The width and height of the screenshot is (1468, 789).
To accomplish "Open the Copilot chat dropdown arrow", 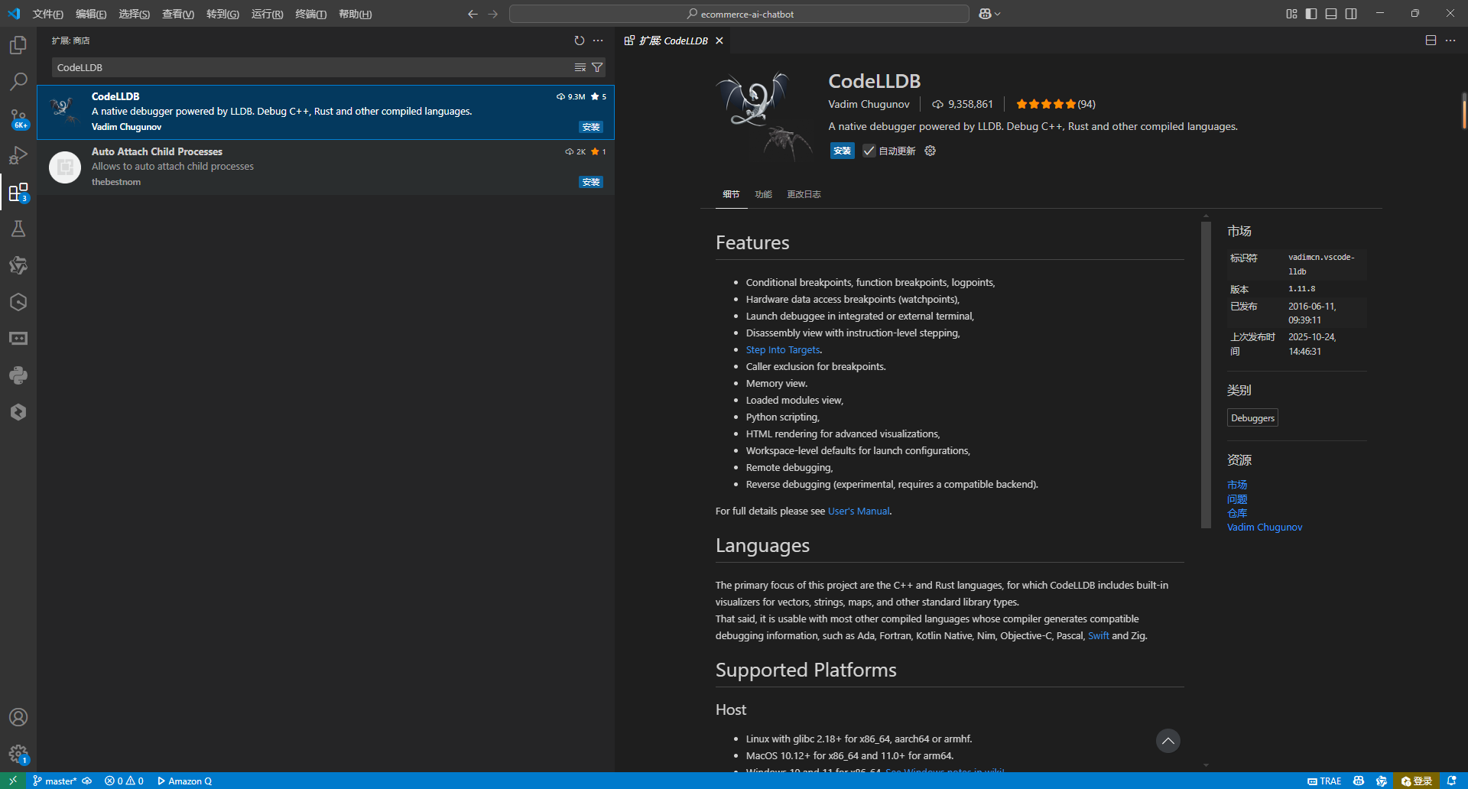I will pos(998,14).
